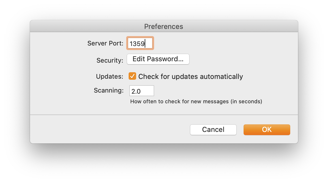328x183 pixels.
Task: Click the 'Security:' label
Action: [110, 60]
